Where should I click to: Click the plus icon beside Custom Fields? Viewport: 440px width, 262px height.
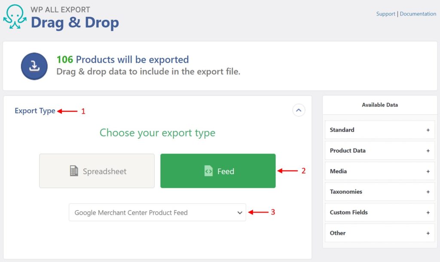pos(428,212)
